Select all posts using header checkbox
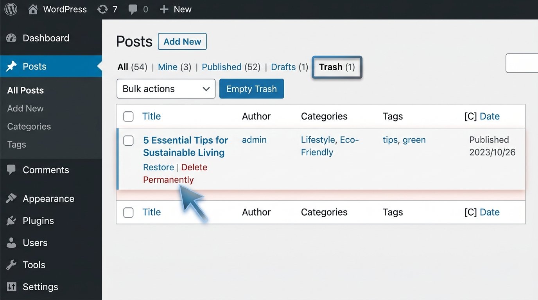This screenshot has height=300, width=538. point(128,116)
